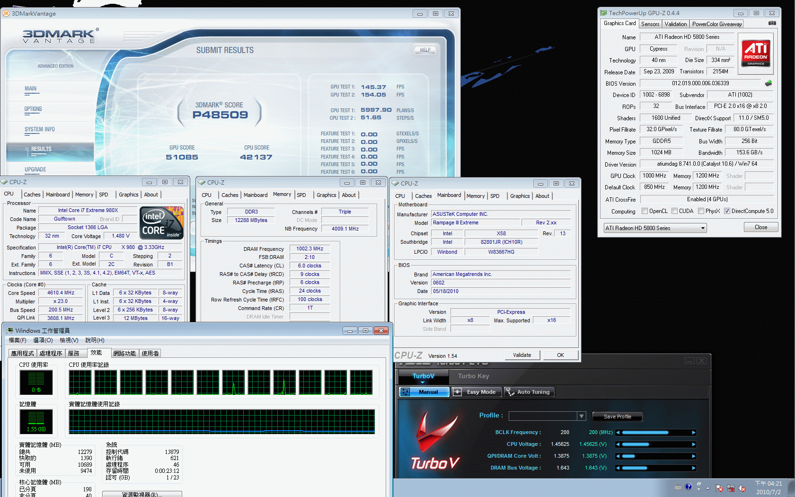Screen dimensions: 795x497
Task: Open the ATI Radeon HD 5800 Series dropdown
Action: 655,228
